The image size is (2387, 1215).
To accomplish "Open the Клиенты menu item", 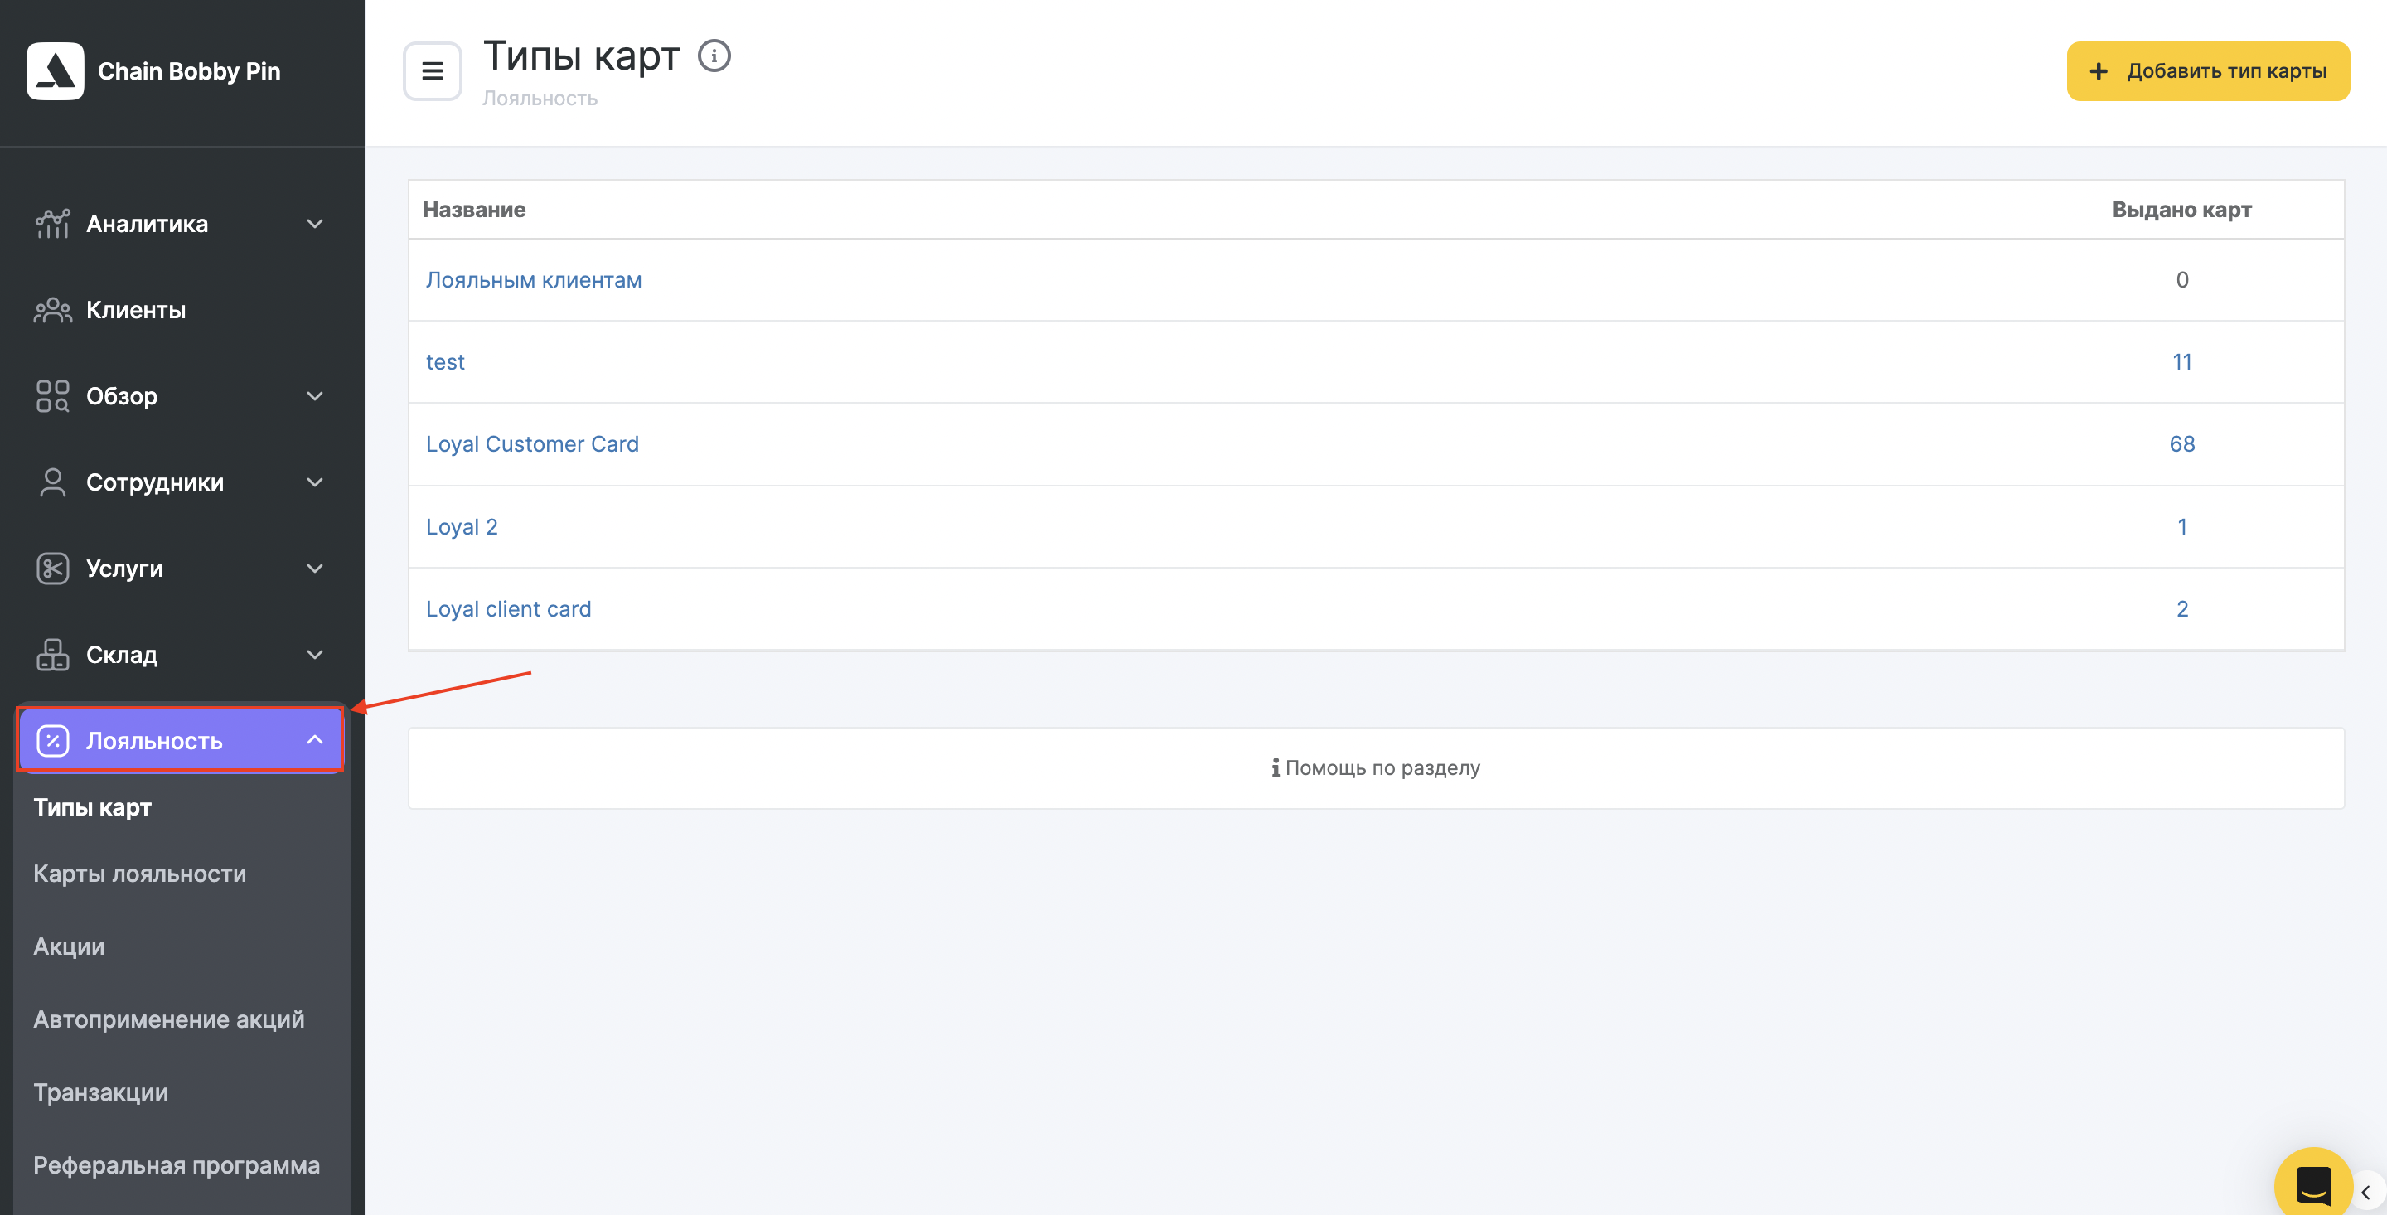I will click(x=182, y=309).
